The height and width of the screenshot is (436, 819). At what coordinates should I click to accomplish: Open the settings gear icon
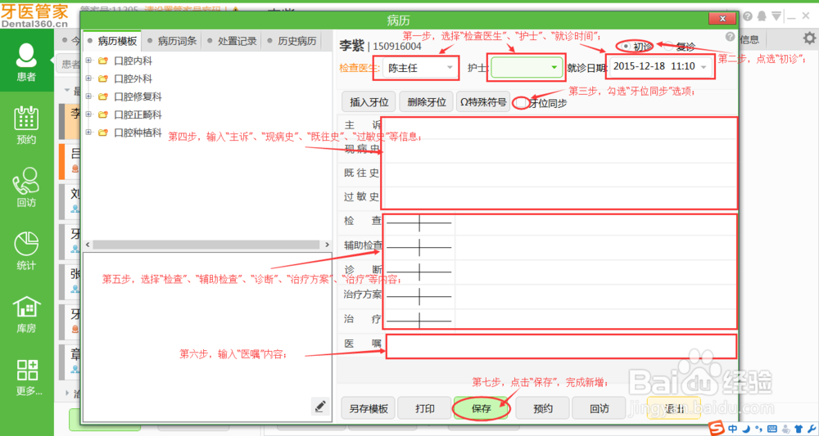(809, 38)
